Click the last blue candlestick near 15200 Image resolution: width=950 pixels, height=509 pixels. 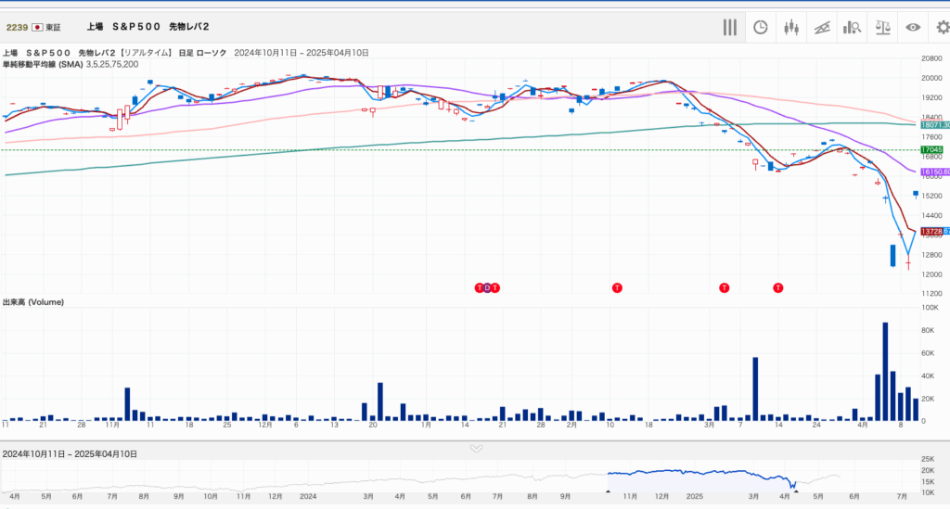coord(916,194)
